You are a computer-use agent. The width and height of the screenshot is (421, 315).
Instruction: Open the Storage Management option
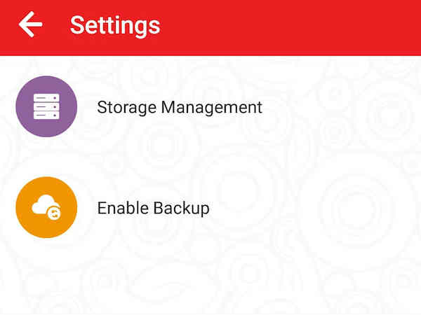[179, 107]
